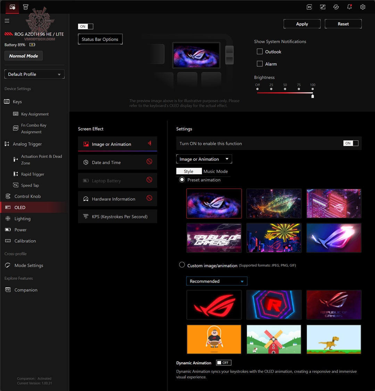This screenshot has height=391, width=375.
Task: Click the red arrow beside Image or Animation
Action: click(150, 143)
